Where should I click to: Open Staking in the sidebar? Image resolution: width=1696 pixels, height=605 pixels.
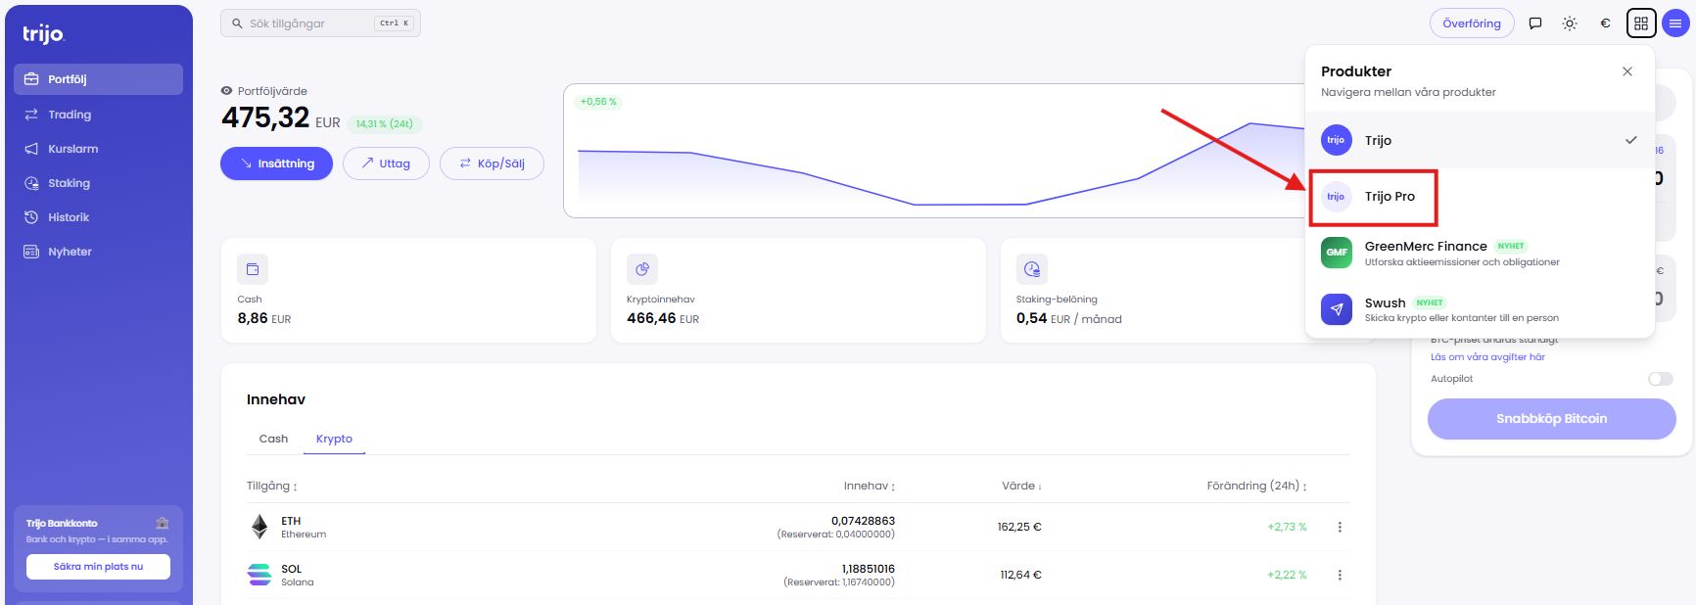coord(98,183)
